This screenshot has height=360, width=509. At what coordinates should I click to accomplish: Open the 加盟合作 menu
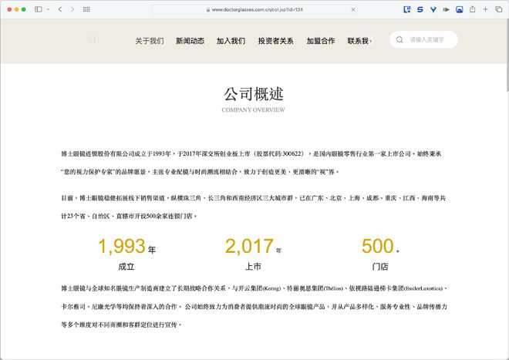(x=321, y=41)
